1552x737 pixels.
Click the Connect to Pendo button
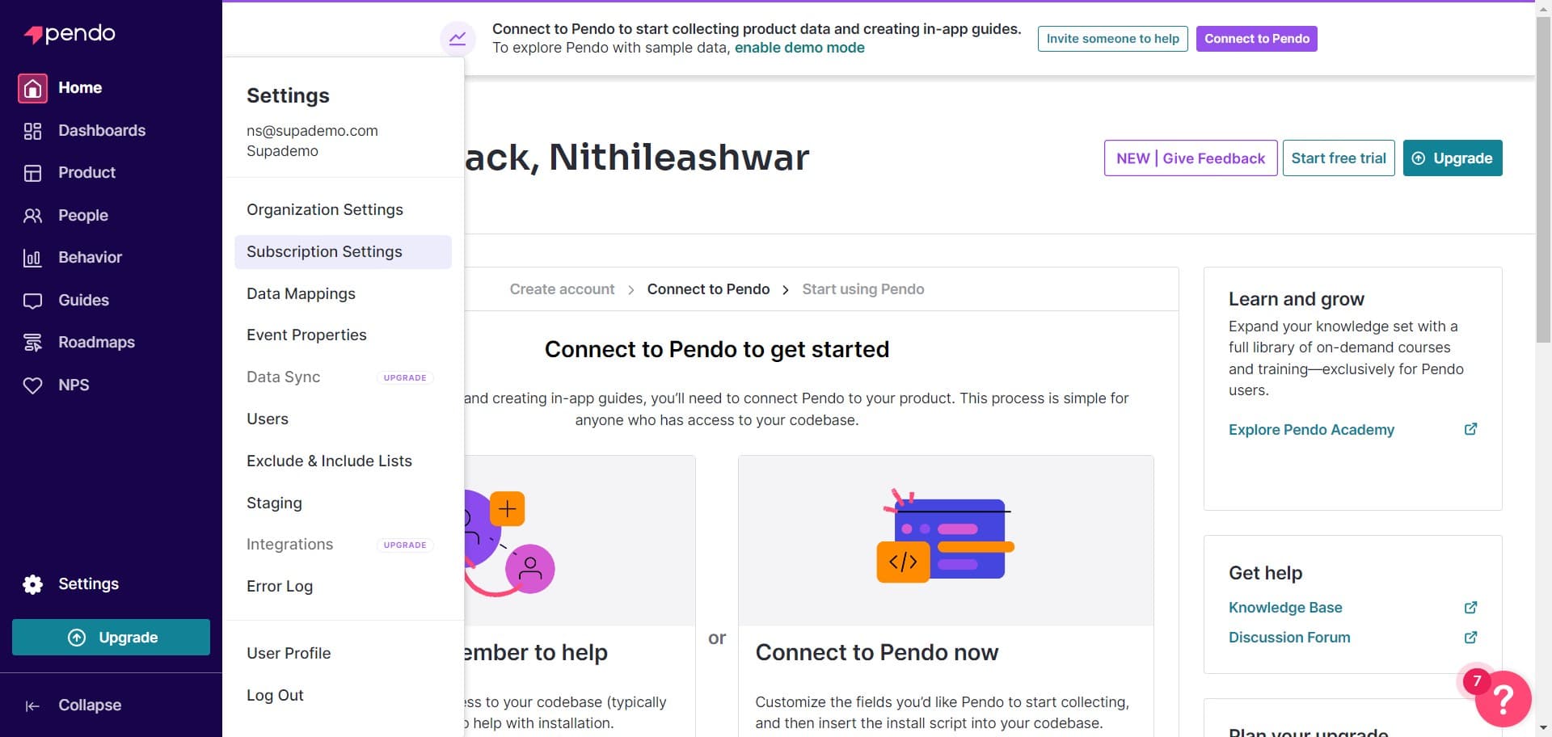pos(1256,39)
